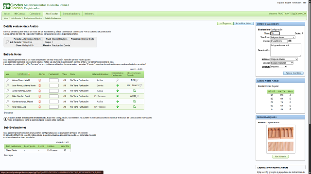View period observations magnifier for Alicea Flores
Viewport: 311px width, 174px height.
tap(137, 80)
